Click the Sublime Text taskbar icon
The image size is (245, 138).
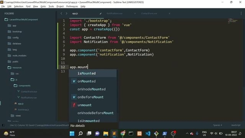114,133
